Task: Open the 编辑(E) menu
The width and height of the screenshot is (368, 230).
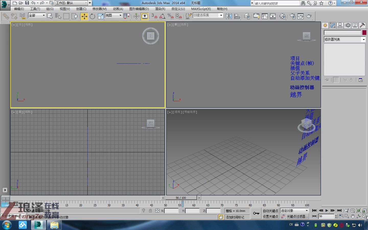Action: tap(19, 9)
